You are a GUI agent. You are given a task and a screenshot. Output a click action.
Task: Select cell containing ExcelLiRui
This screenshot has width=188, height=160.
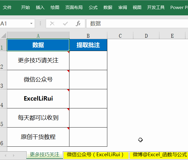point(38,99)
